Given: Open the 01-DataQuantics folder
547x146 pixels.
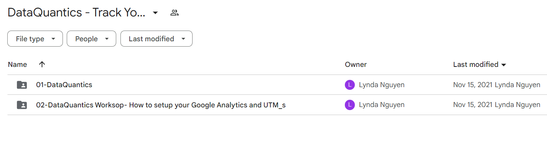Looking at the screenshot, I should (64, 85).
